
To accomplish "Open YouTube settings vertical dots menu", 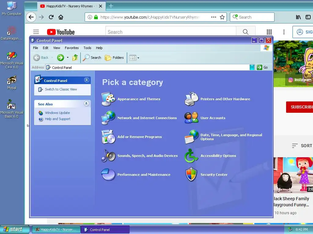I will pyautogui.click(x=284, y=32).
